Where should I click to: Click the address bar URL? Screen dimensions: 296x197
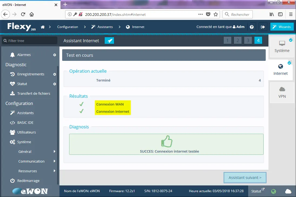pos(115,15)
